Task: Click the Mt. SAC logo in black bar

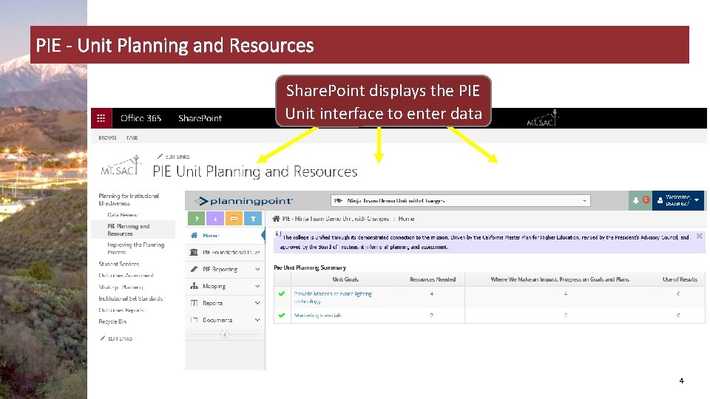Action: point(542,118)
